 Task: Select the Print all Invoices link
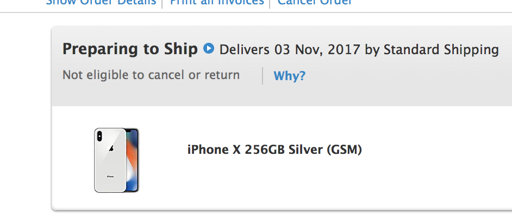pos(216,2)
